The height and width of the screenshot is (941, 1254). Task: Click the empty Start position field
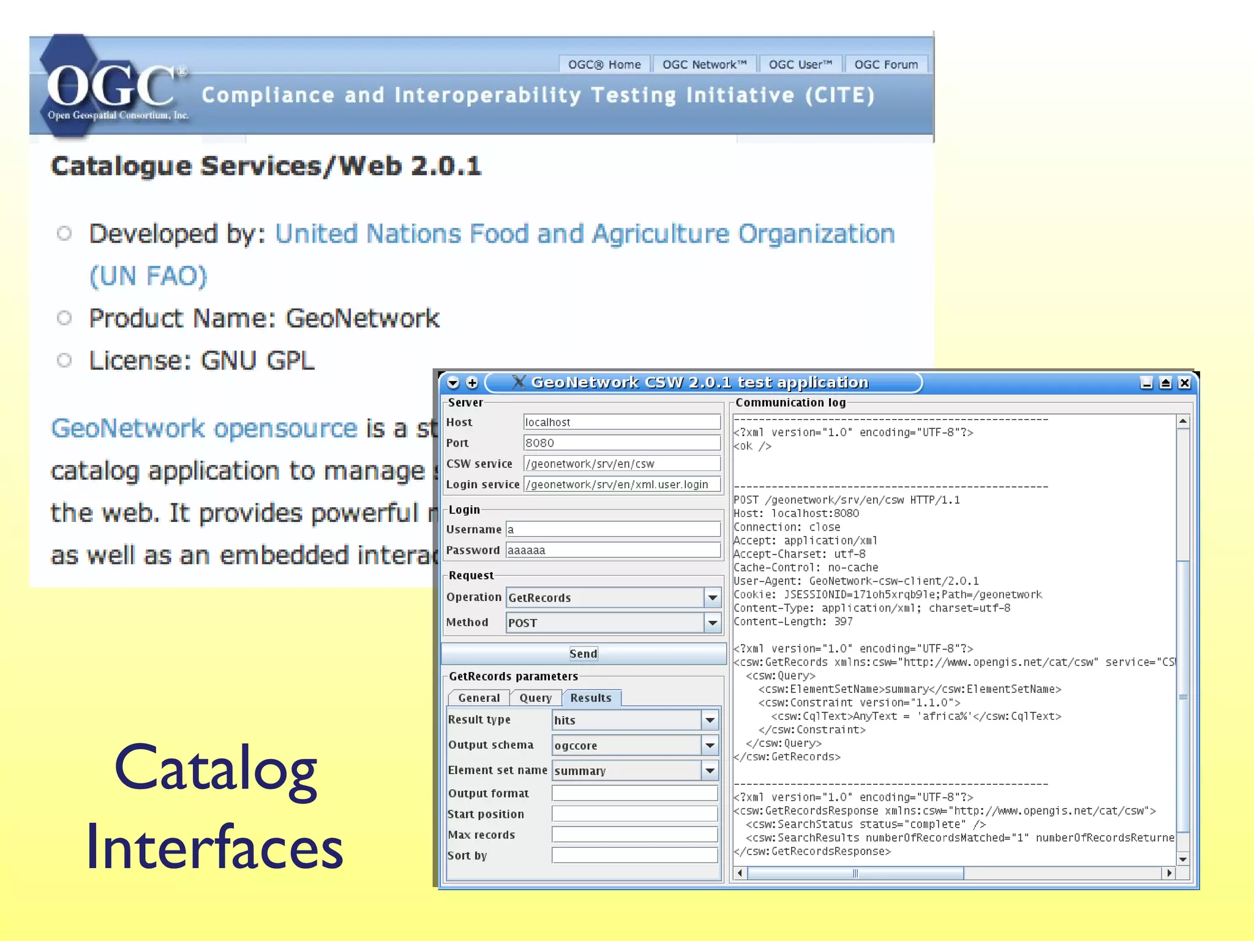click(x=635, y=814)
